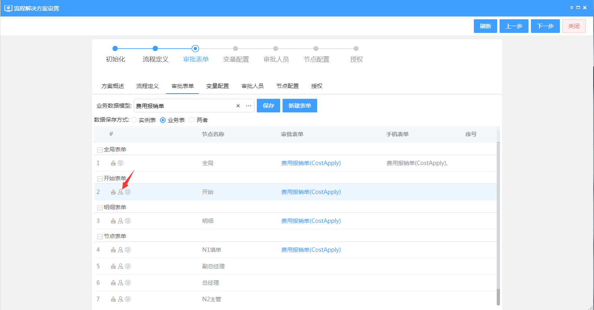
Task: Click the user icon in the 开始 row
Action: [121, 192]
